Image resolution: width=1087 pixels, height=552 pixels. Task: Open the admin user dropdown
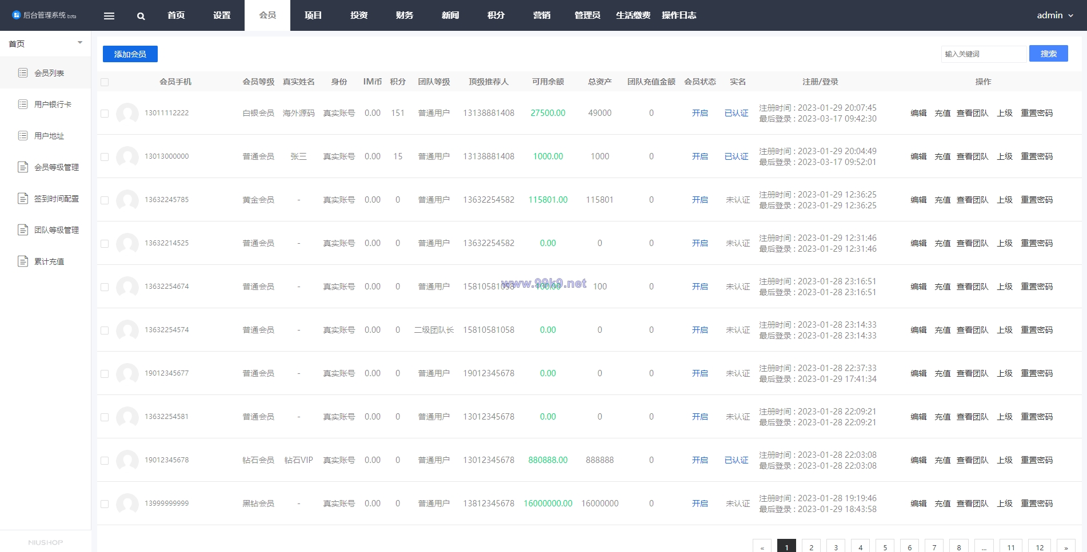[1055, 15]
